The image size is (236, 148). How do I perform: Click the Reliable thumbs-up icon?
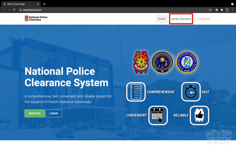pos(199,115)
